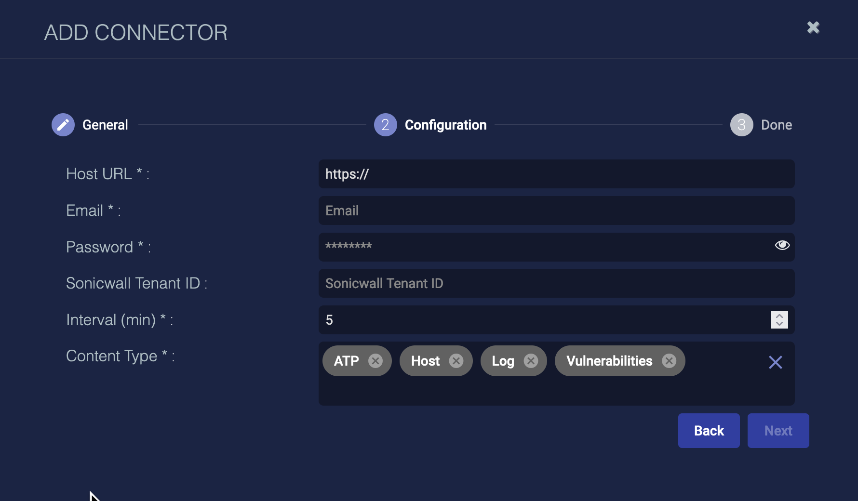Click the Next button
This screenshot has width=858, height=501.
(778, 431)
